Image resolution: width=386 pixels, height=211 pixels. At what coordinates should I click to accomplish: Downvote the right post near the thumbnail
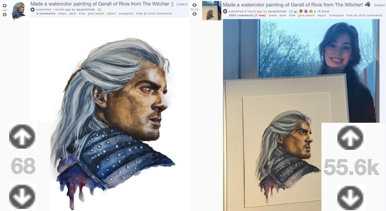click(194, 14)
